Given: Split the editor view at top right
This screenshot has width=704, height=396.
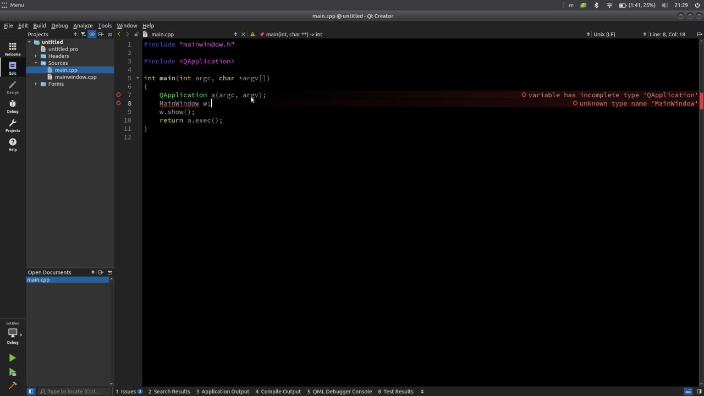Looking at the screenshot, I should pyautogui.click(x=699, y=34).
